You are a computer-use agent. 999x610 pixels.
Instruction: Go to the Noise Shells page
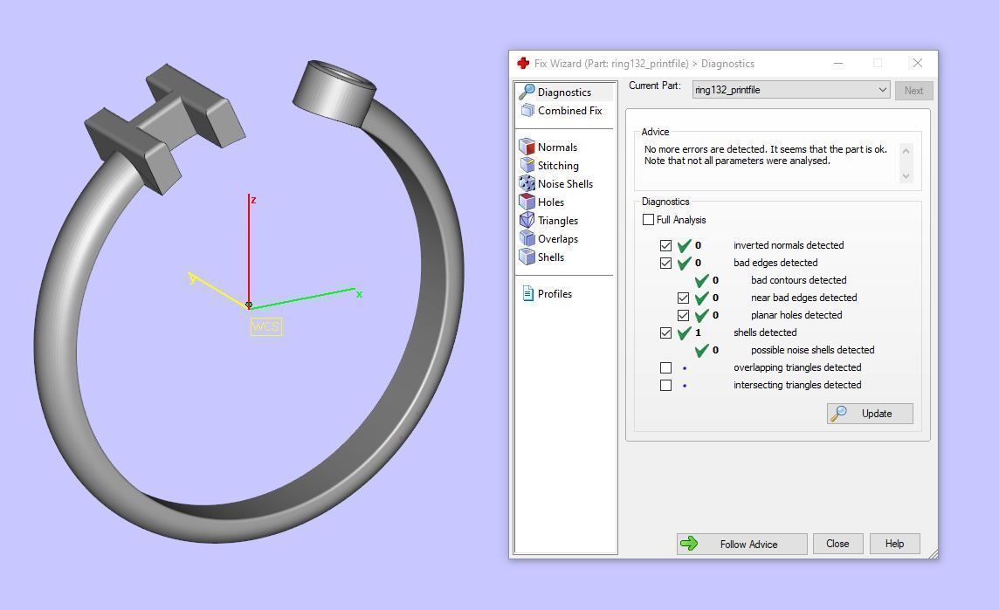565,184
